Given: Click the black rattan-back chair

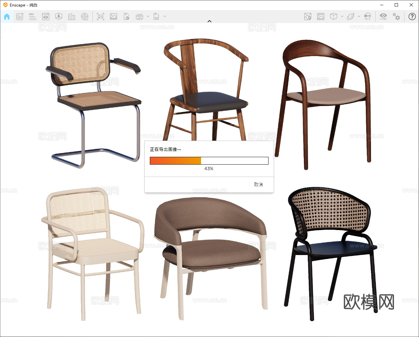Looking at the screenshot, I should [331, 253].
